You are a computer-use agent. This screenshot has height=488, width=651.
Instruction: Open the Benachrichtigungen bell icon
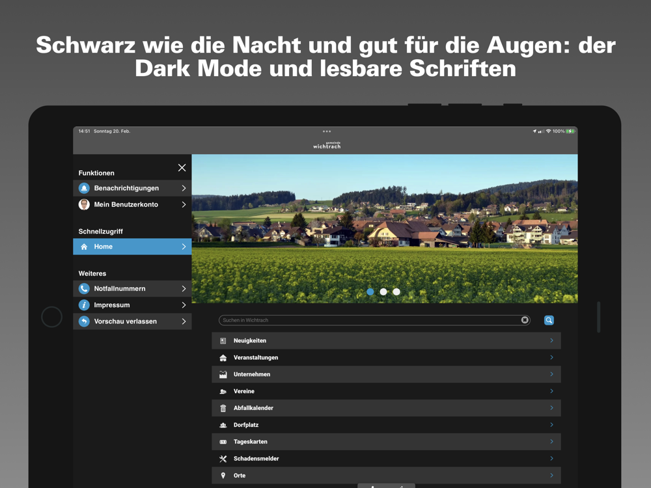pos(84,188)
